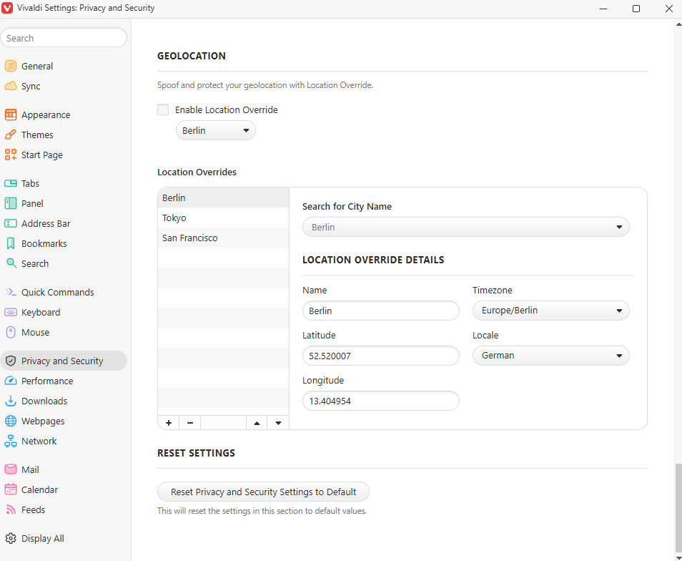Image resolution: width=682 pixels, height=561 pixels.
Task: Select the Mail settings icon
Action: click(12, 469)
